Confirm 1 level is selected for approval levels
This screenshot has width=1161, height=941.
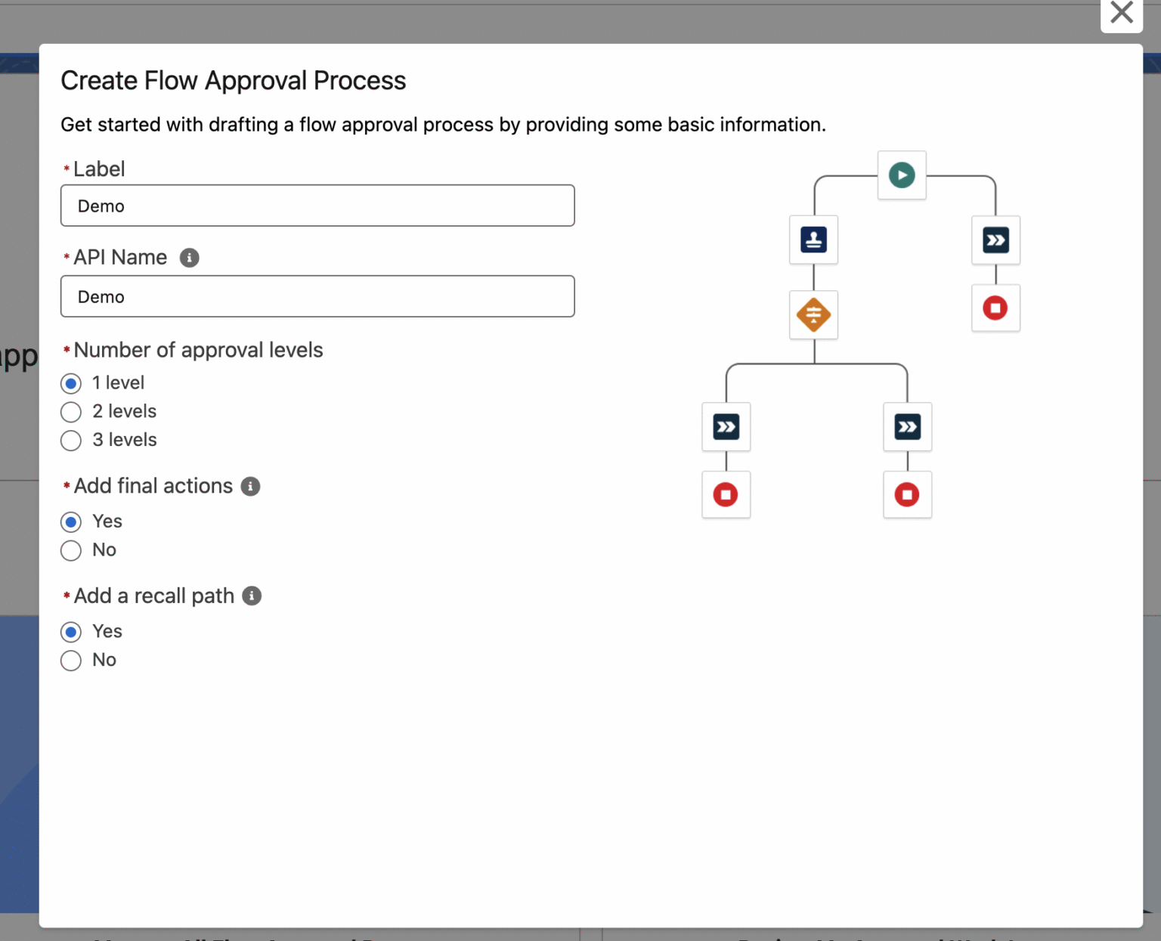click(x=70, y=383)
